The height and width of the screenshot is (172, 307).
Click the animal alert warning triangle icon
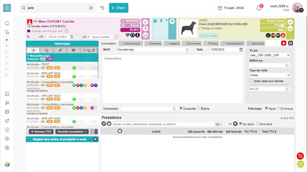pyautogui.click(x=283, y=35)
